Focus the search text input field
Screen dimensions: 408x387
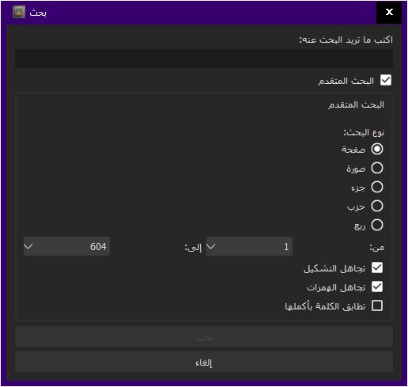204,59
